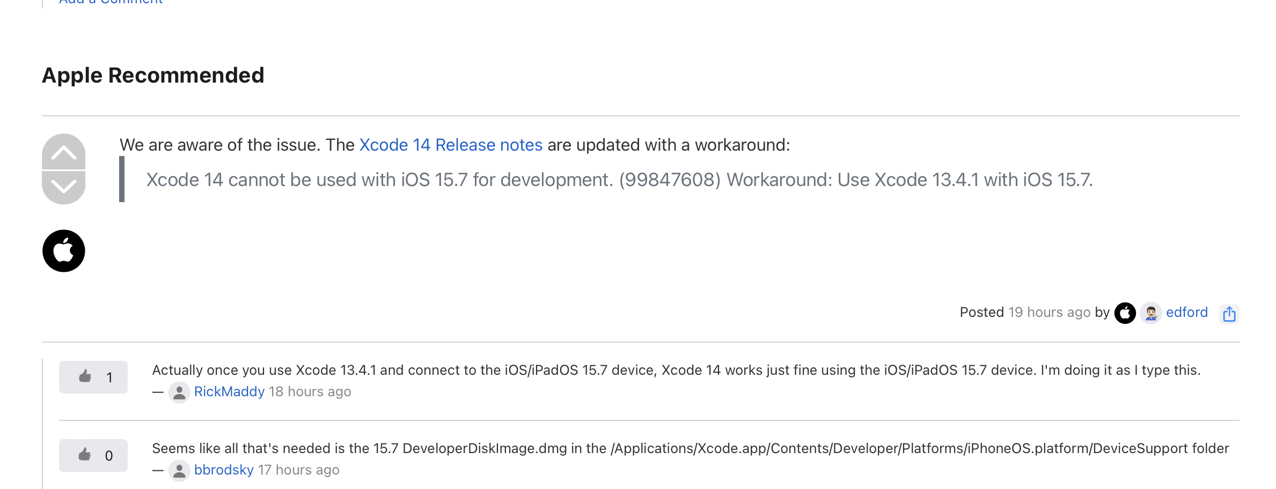The width and height of the screenshot is (1276, 489).
Task: Open bbrodsky's username link
Action: pyautogui.click(x=224, y=470)
